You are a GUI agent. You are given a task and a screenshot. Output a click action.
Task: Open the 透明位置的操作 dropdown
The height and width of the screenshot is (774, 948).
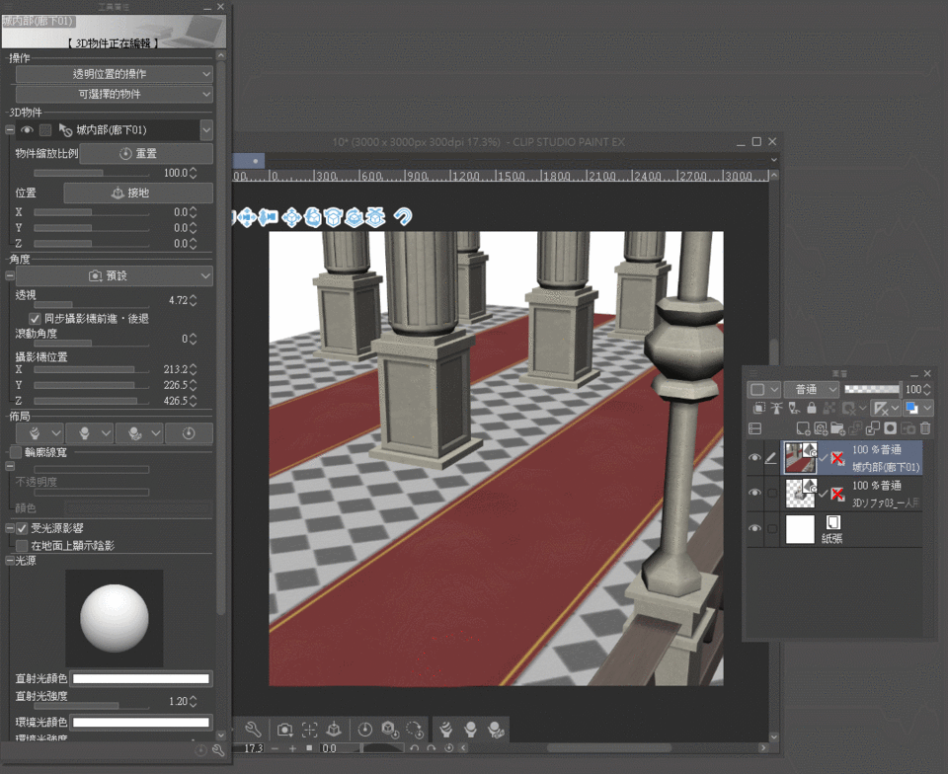[114, 74]
